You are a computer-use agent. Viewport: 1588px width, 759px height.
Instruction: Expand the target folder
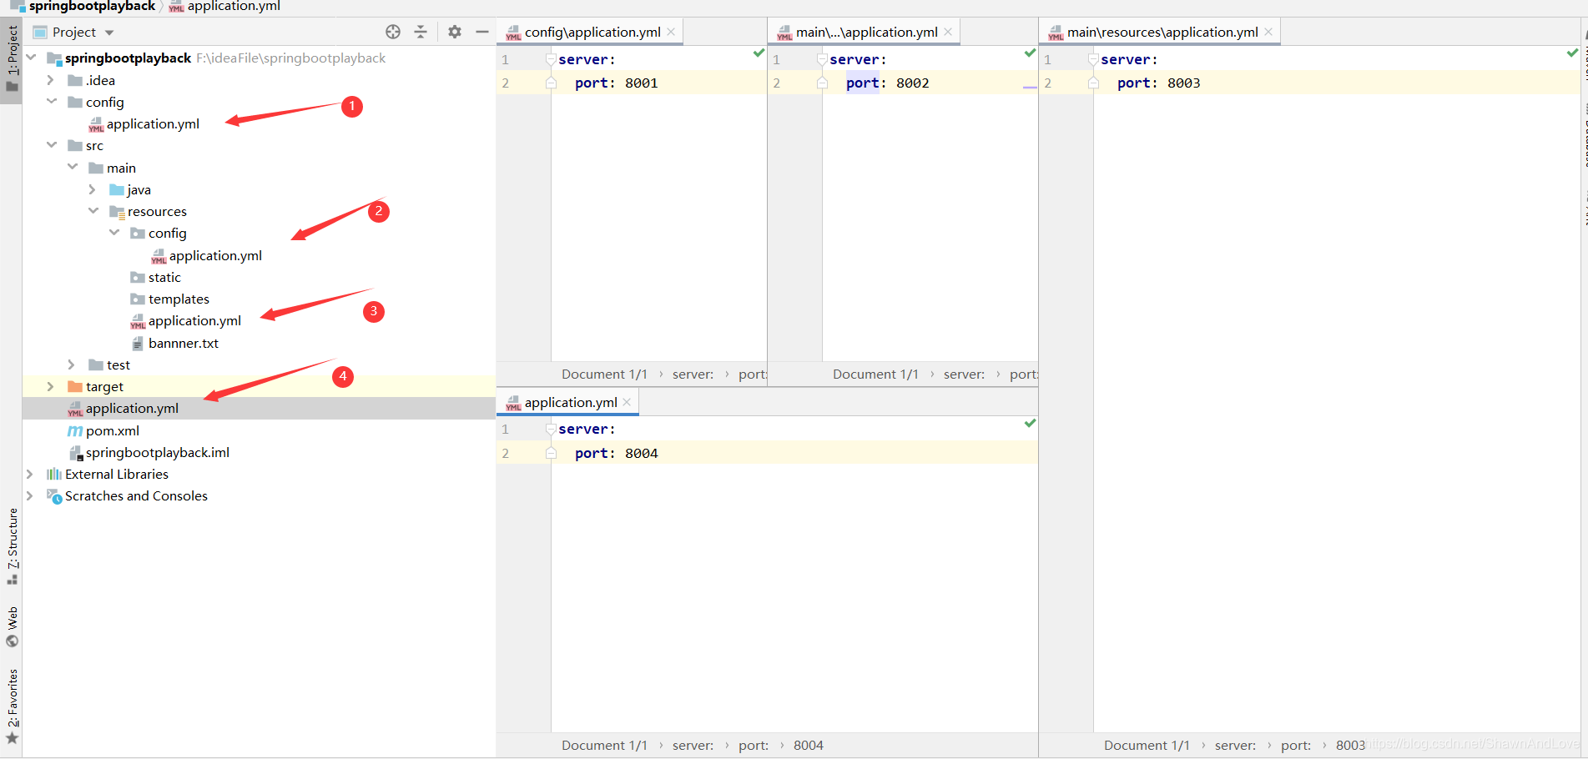(x=51, y=386)
